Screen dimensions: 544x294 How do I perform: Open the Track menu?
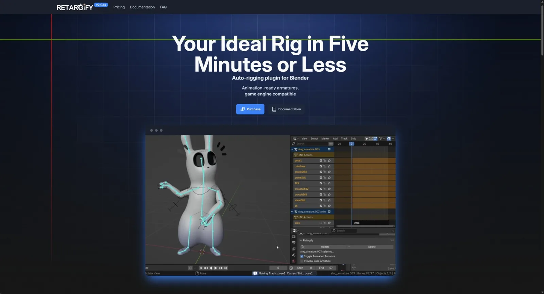(344, 139)
